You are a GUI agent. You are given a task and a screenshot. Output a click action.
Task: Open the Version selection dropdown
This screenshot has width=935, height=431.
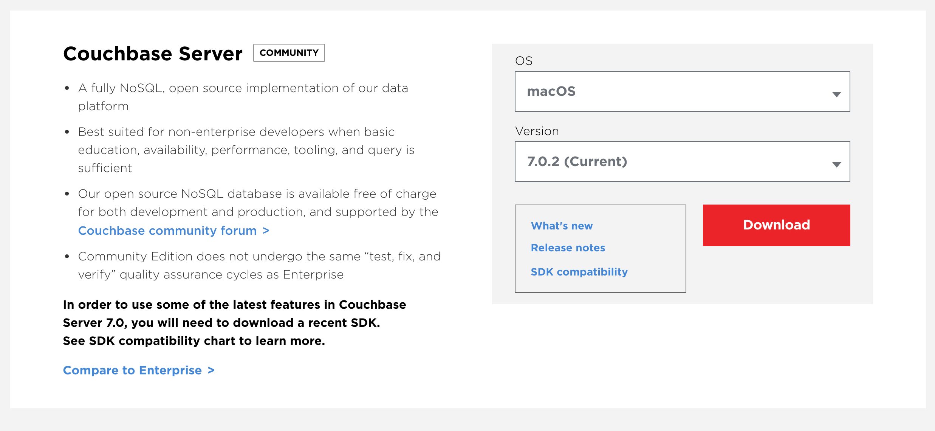point(682,162)
